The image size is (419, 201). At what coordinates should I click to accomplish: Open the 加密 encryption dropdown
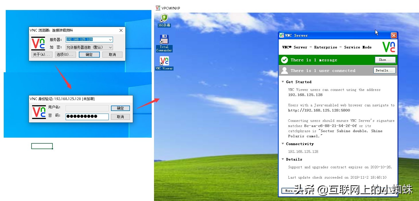point(89,47)
